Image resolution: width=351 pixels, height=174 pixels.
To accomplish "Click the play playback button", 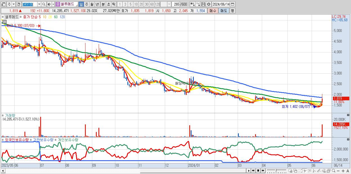I will [x=249, y=171].
